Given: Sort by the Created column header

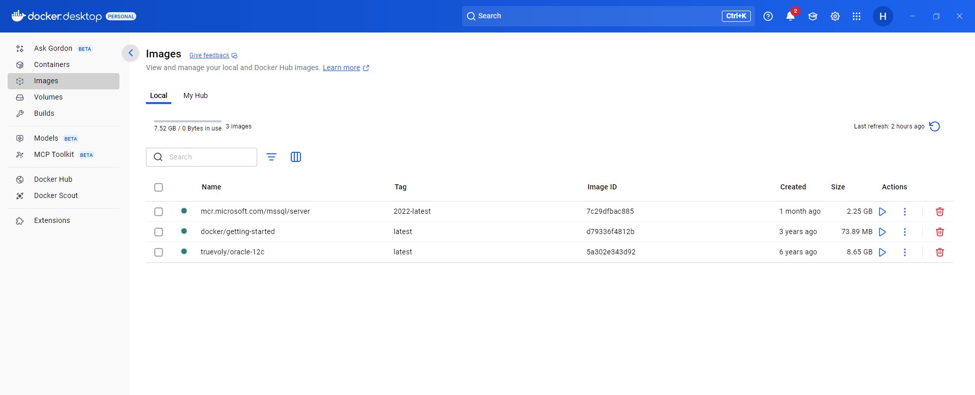Looking at the screenshot, I should click(793, 187).
